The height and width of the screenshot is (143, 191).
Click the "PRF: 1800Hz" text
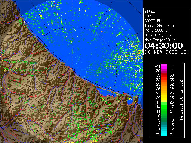156,30
